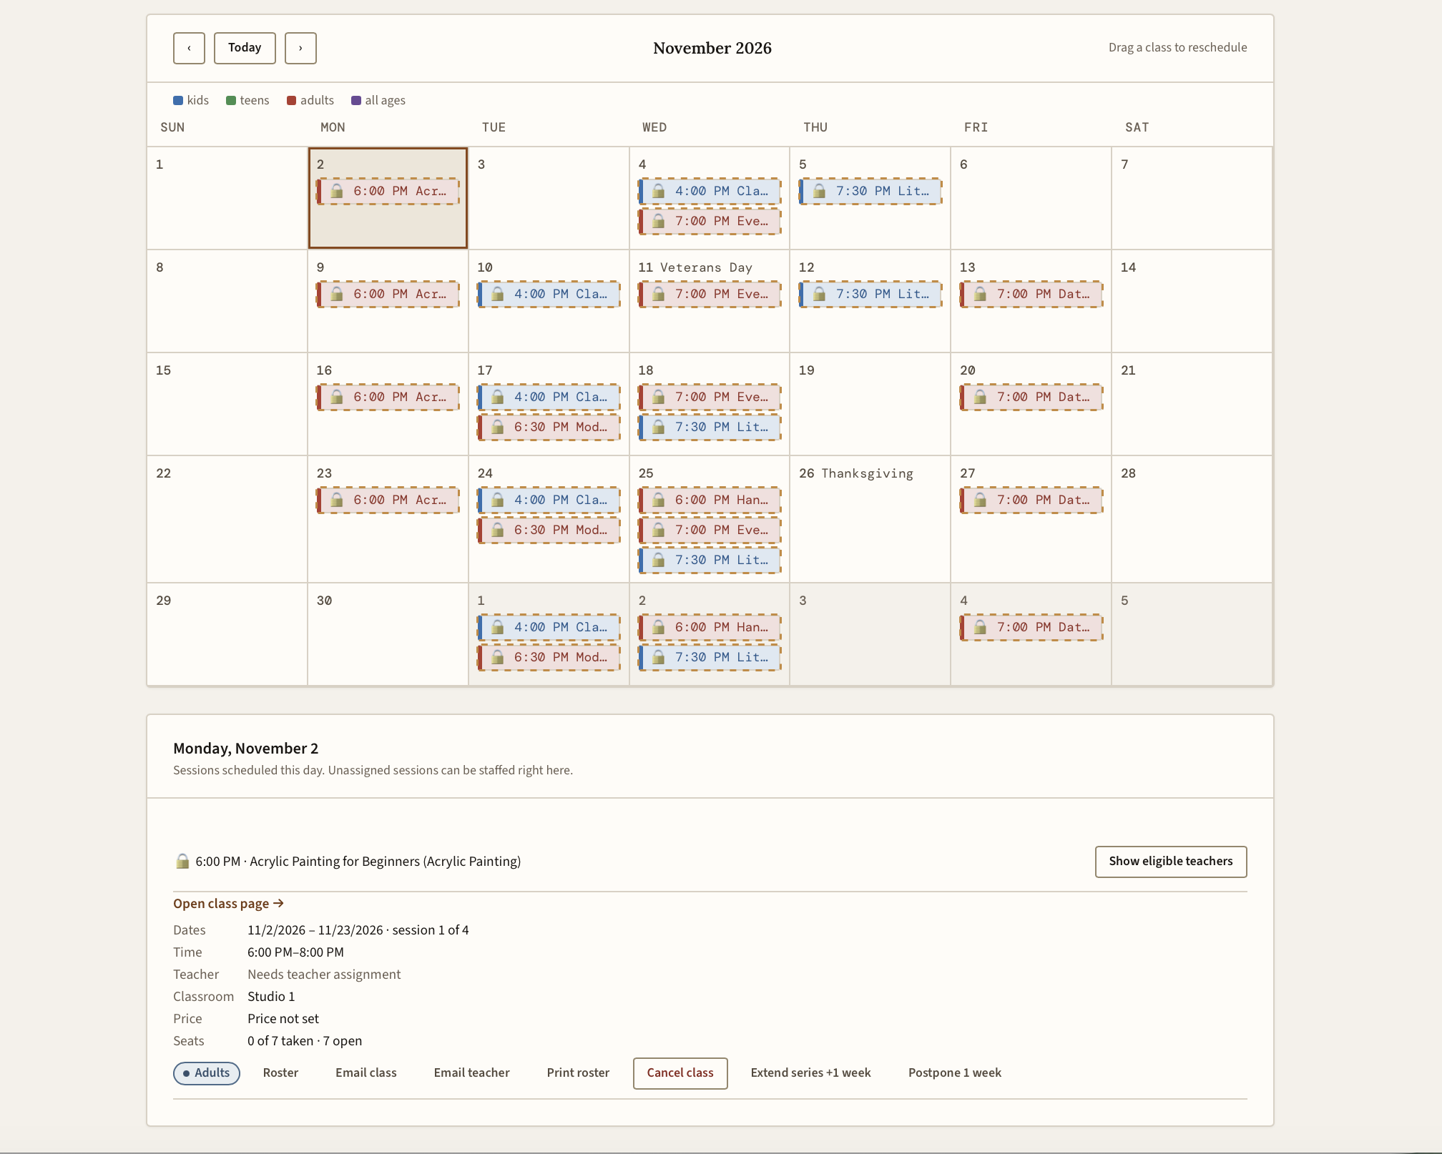Click lock icon in Acrylic Painting session detail

182,861
